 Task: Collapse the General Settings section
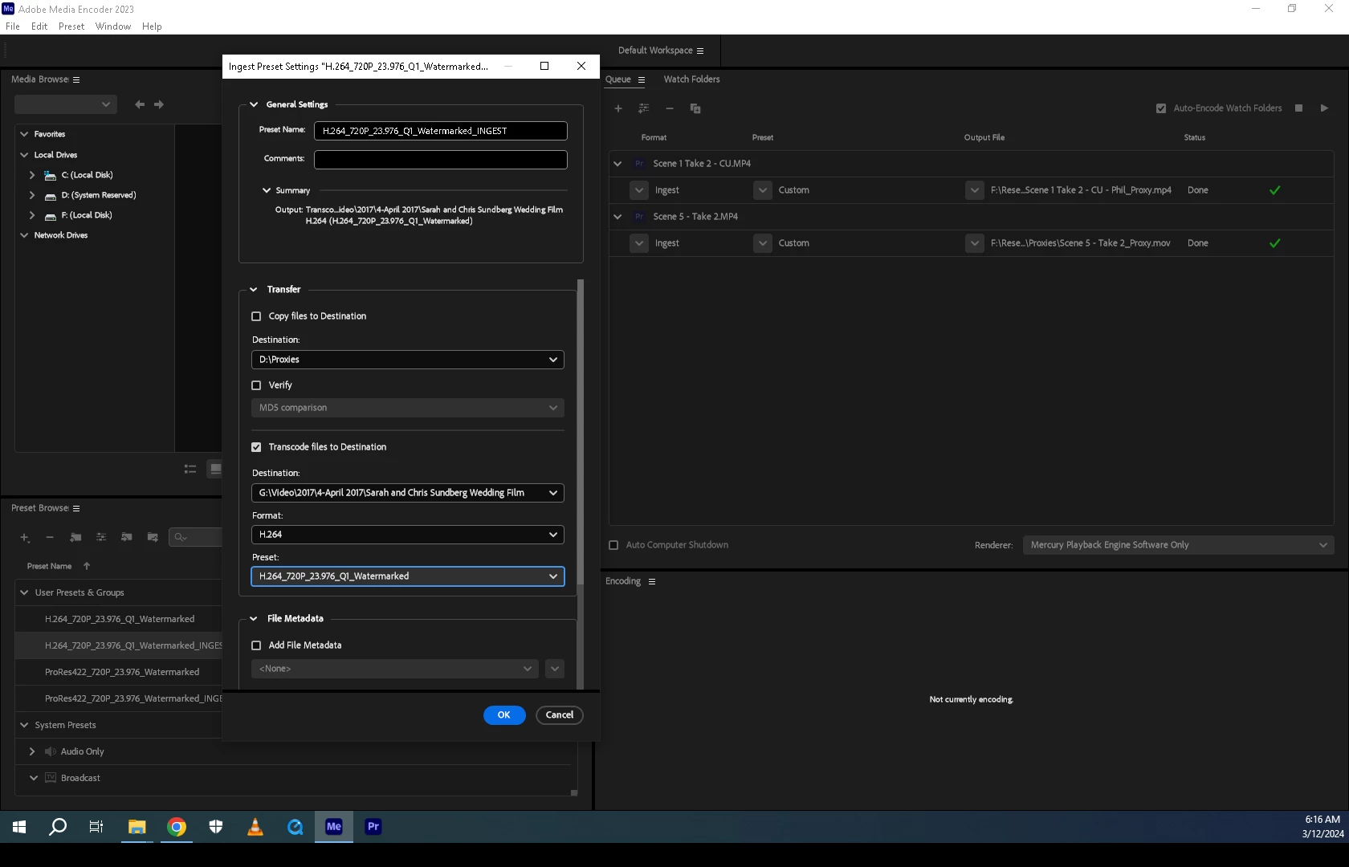(x=254, y=104)
